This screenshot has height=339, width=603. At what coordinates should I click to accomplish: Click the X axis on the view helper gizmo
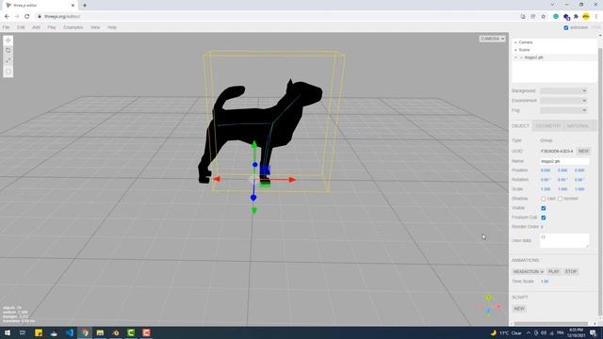click(x=498, y=307)
